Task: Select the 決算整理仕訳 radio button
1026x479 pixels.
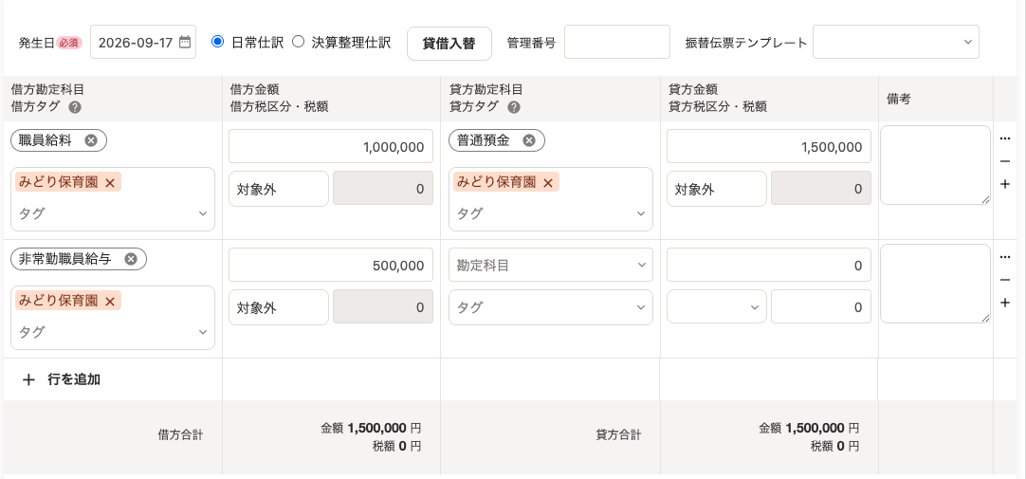Action: pos(298,42)
